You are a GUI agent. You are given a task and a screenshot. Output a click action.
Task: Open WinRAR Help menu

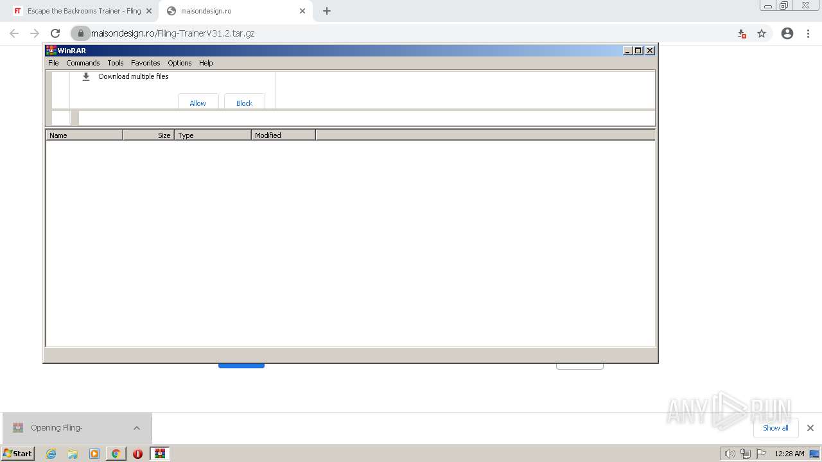pyautogui.click(x=205, y=63)
